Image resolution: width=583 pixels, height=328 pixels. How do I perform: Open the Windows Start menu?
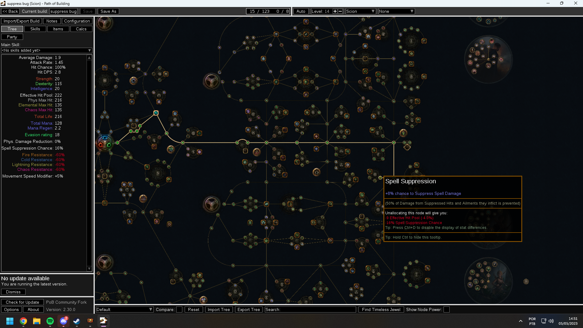10,321
